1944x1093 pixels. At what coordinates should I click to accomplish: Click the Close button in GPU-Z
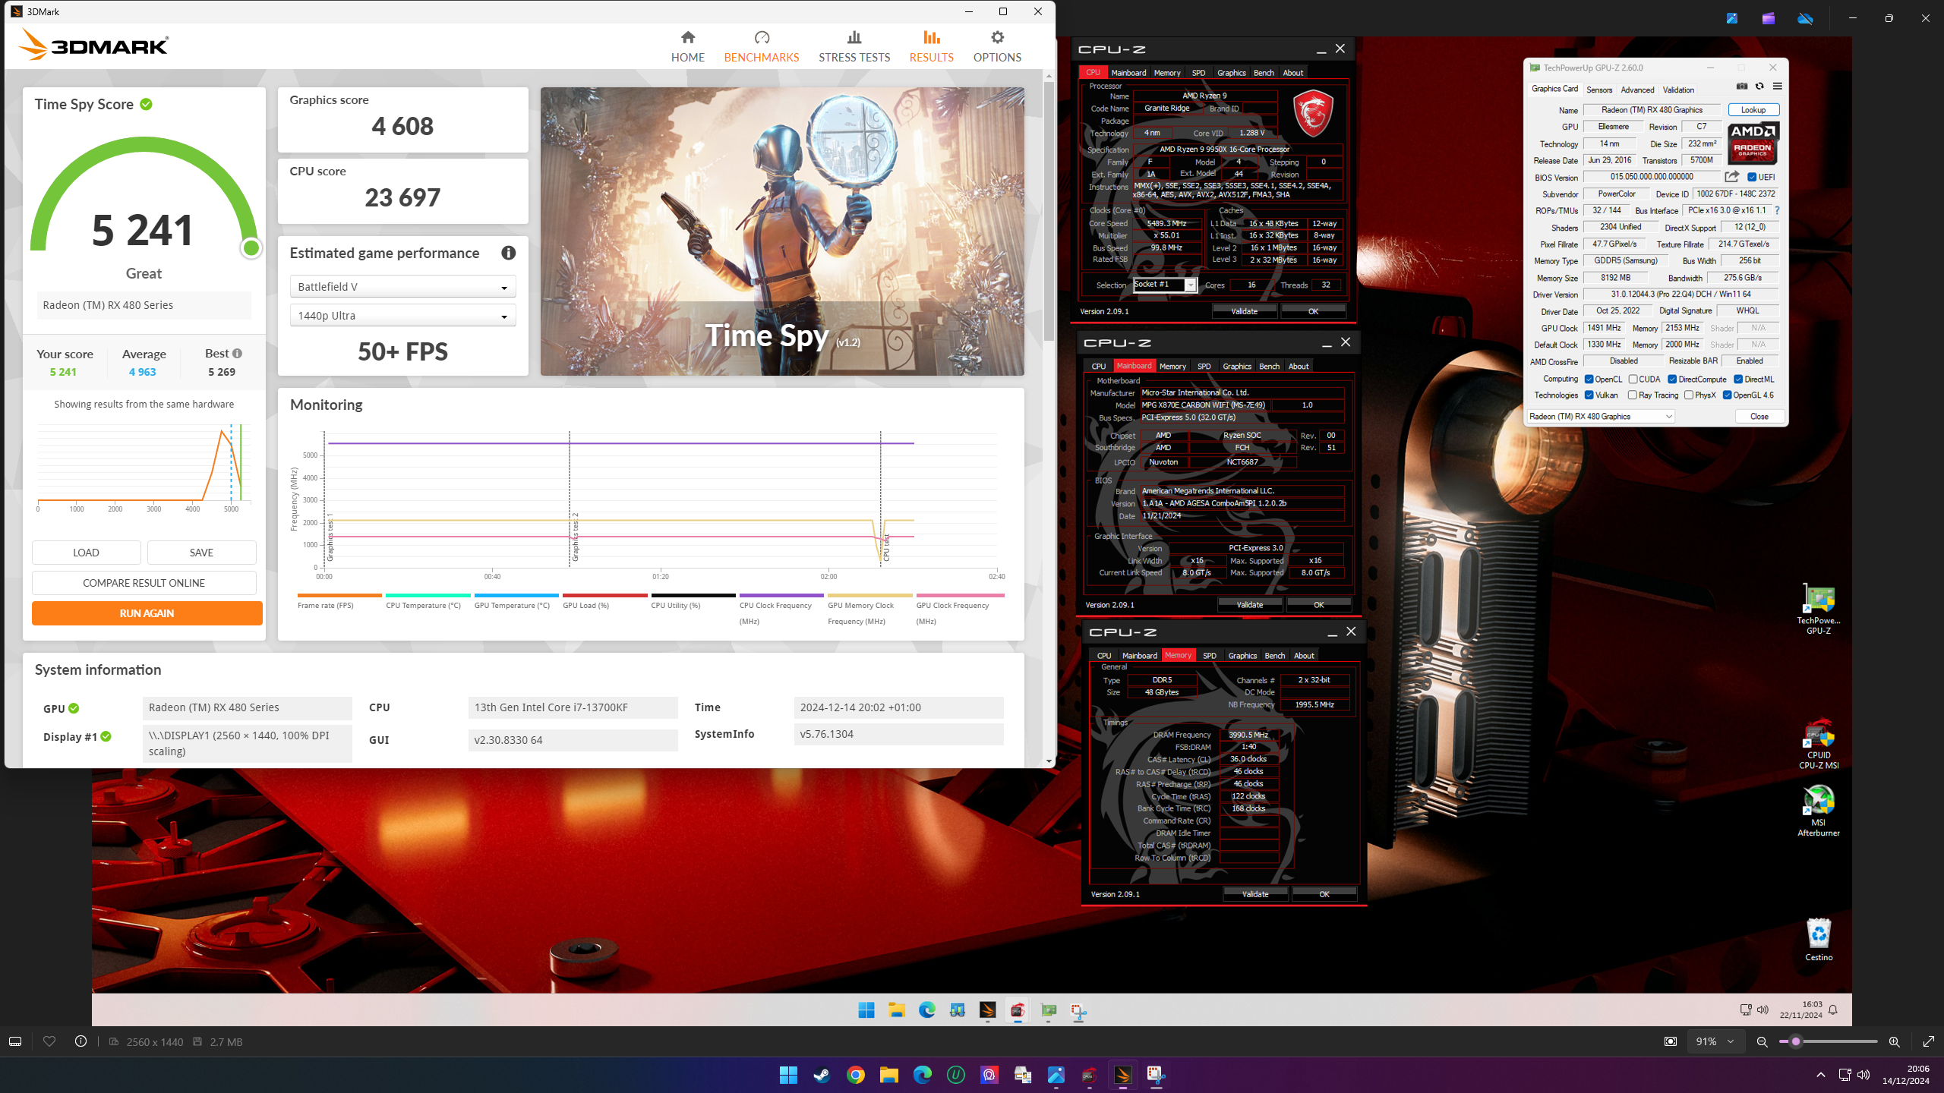pos(1759,416)
